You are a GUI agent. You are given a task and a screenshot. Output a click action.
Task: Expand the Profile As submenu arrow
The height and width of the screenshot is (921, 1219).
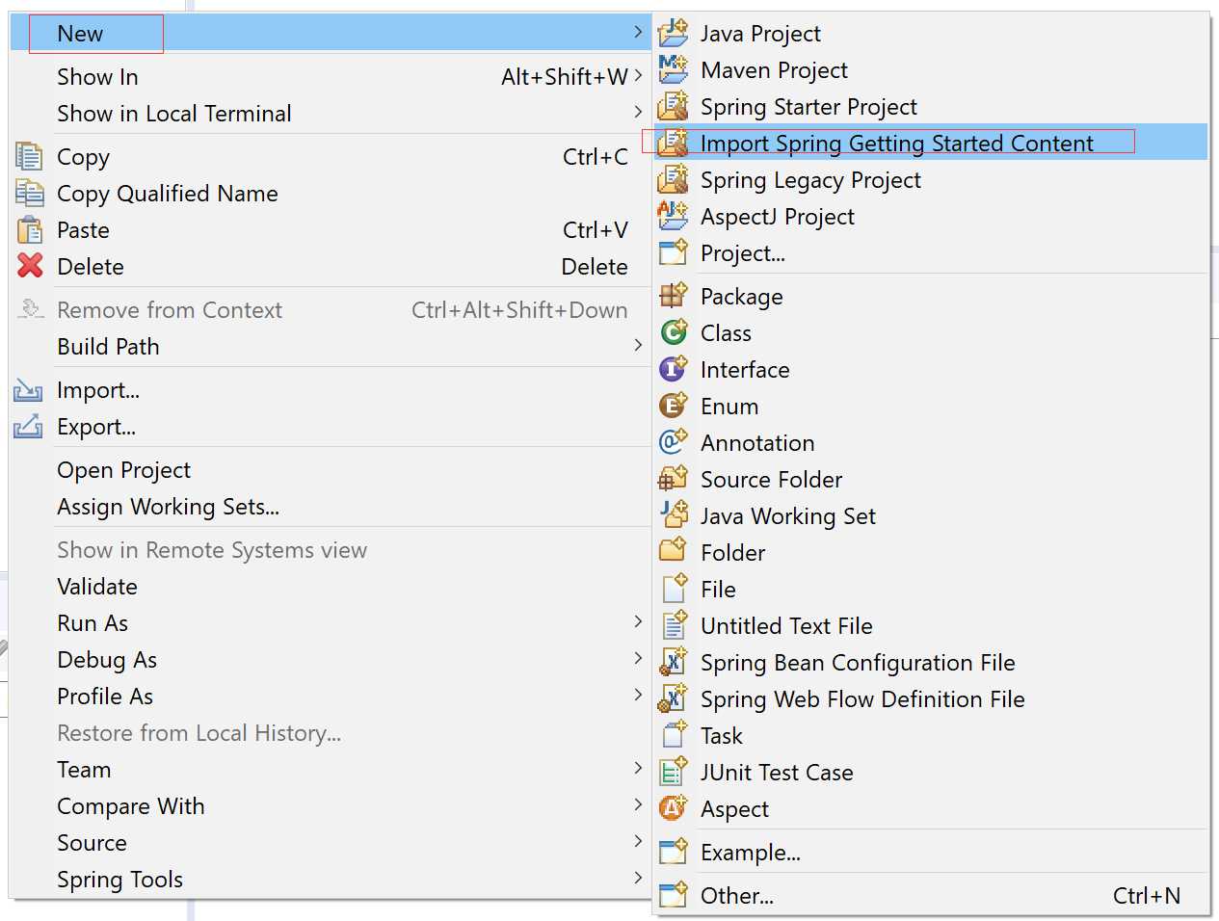tap(638, 695)
